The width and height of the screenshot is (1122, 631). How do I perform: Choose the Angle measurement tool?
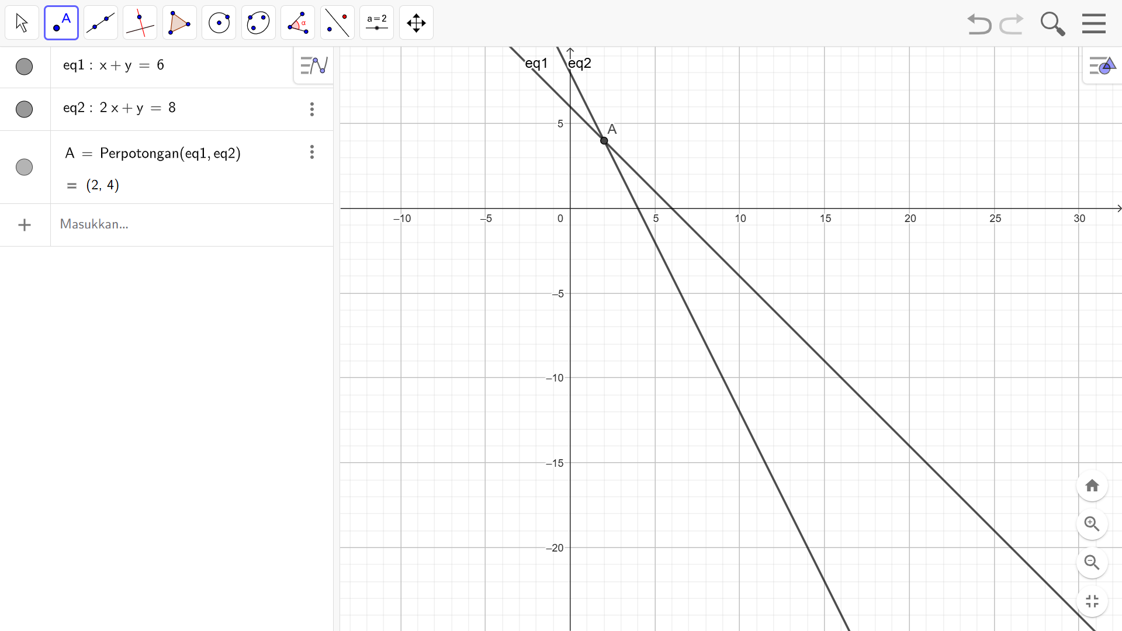[298, 23]
